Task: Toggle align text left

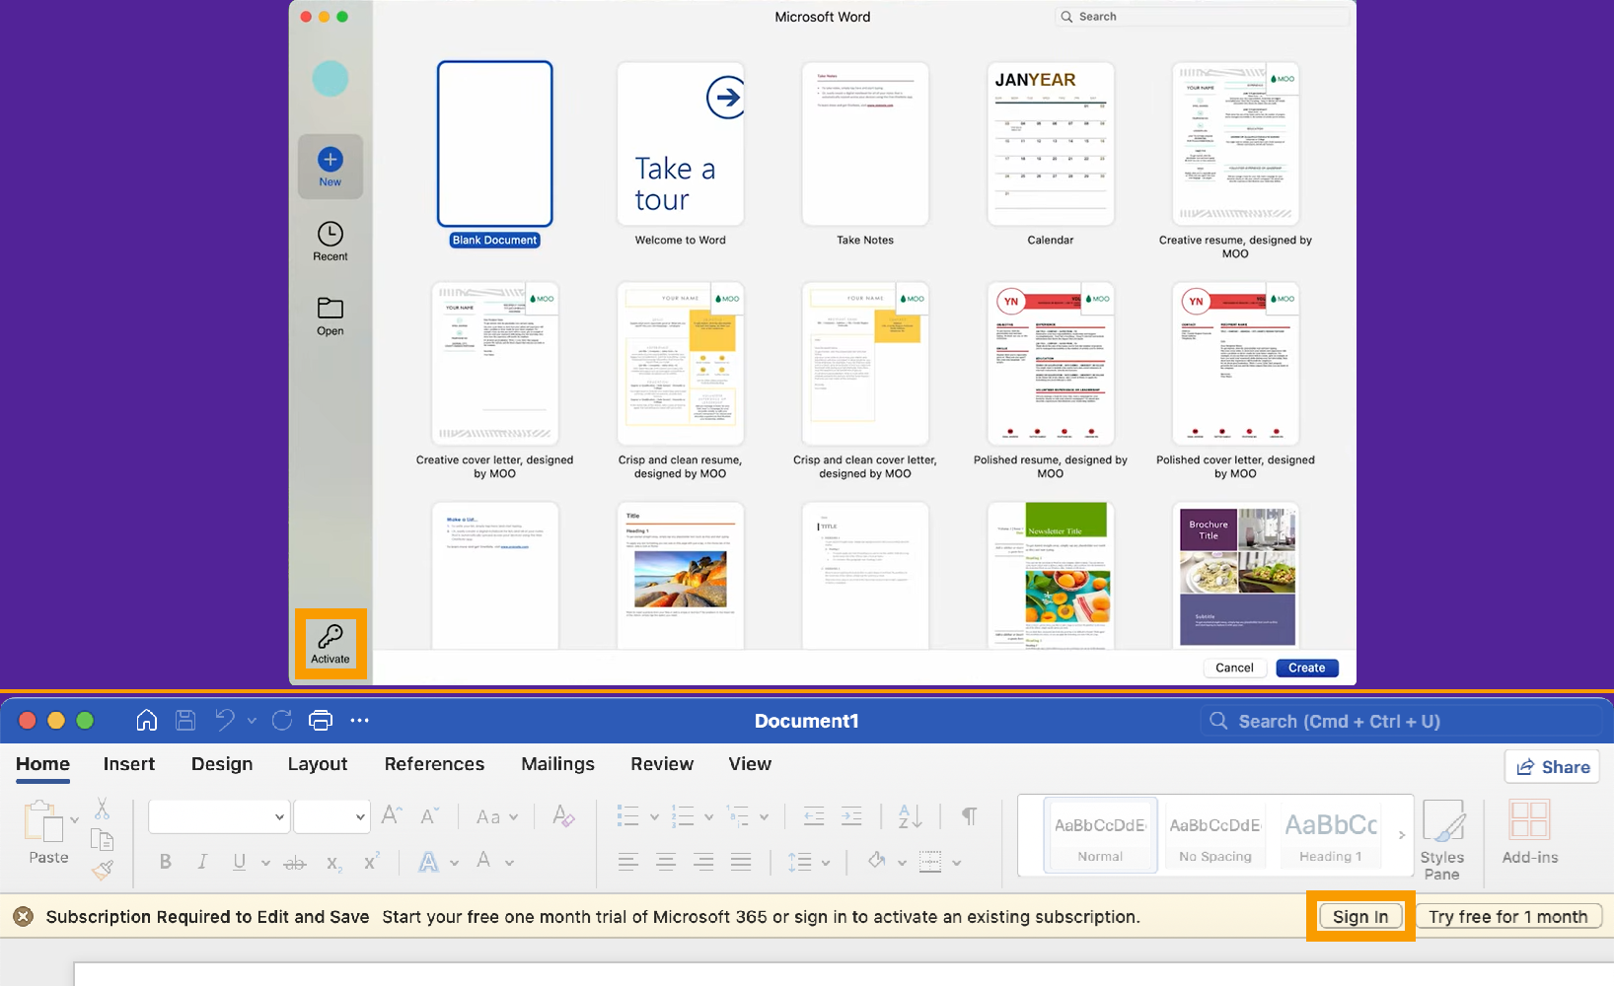Action: (x=628, y=862)
